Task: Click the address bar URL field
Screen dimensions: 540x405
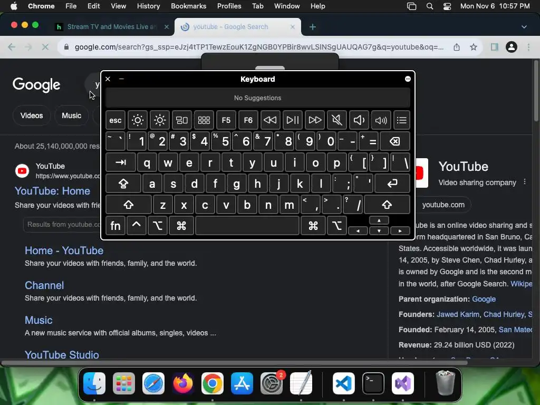Action: click(259, 47)
